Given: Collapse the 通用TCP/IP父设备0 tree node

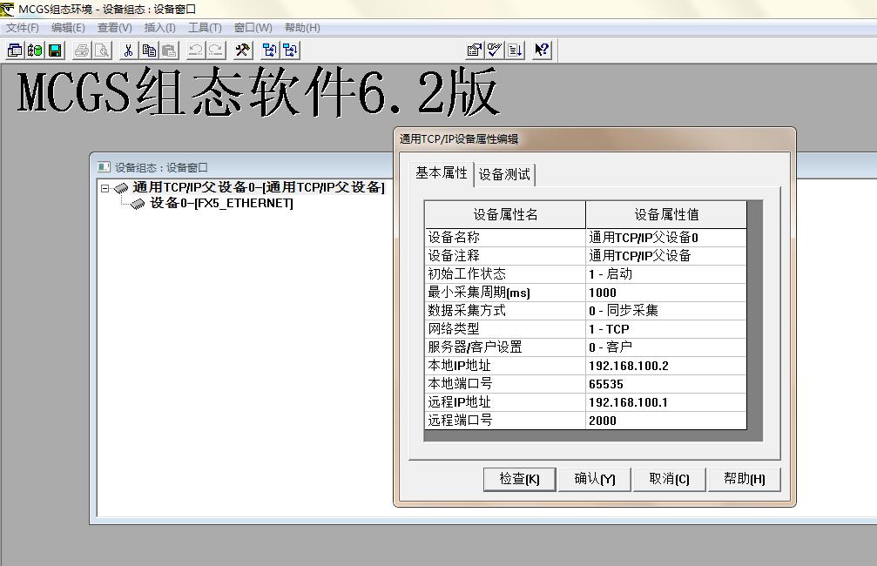Looking at the screenshot, I should click(x=105, y=188).
